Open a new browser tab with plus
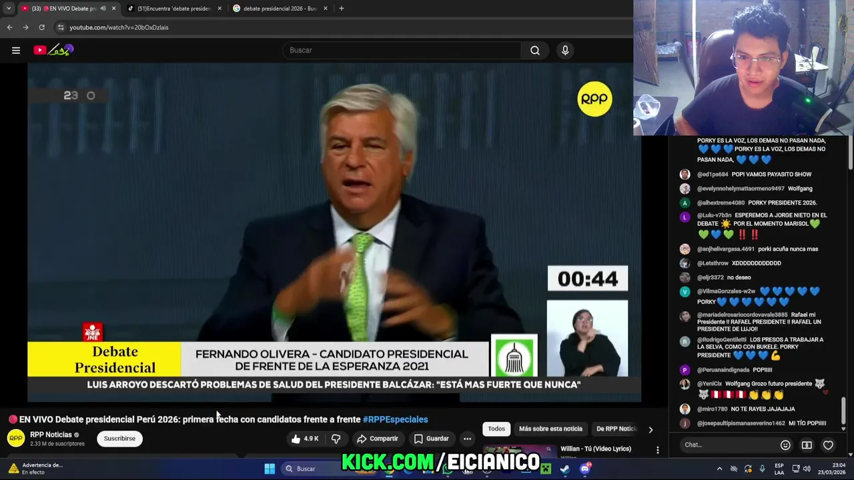This screenshot has width=854, height=480. pos(342,8)
